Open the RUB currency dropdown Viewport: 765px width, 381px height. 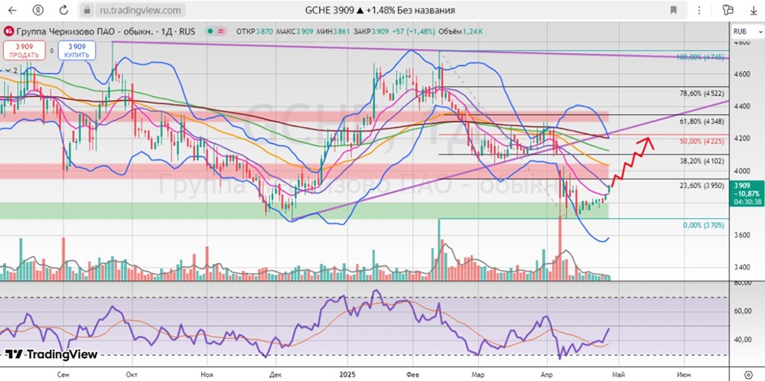coord(747,31)
